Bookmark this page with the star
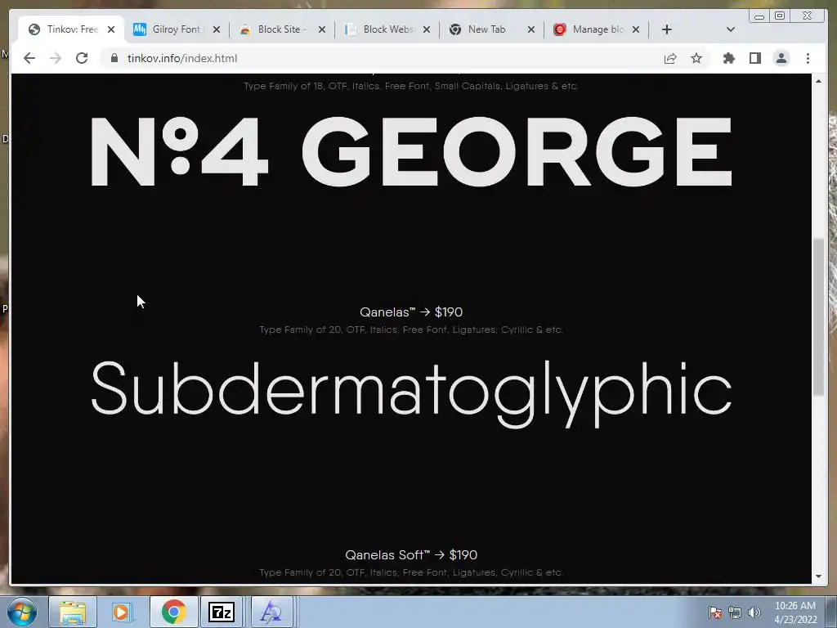Screen dimensions: 837x628 point(696,58)
